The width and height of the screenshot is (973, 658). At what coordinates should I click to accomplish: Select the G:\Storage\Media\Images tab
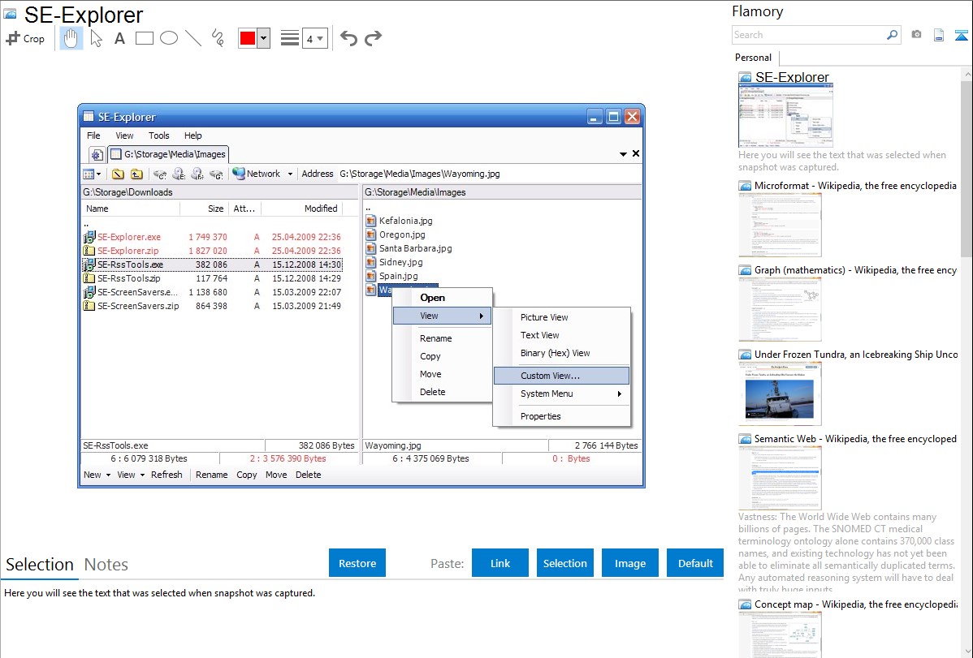pyautogui.click(x=169, y=154)
